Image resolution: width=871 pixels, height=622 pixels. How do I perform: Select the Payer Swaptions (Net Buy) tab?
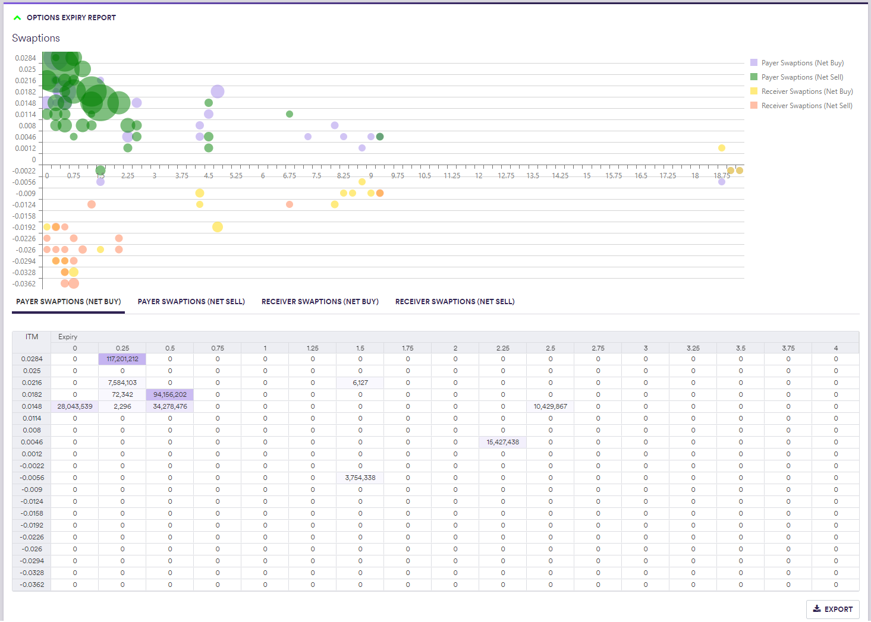[68, 302]
